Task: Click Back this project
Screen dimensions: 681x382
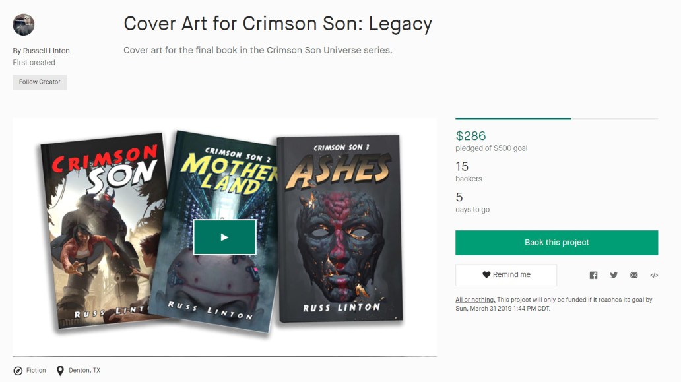Action: (556, 242)
